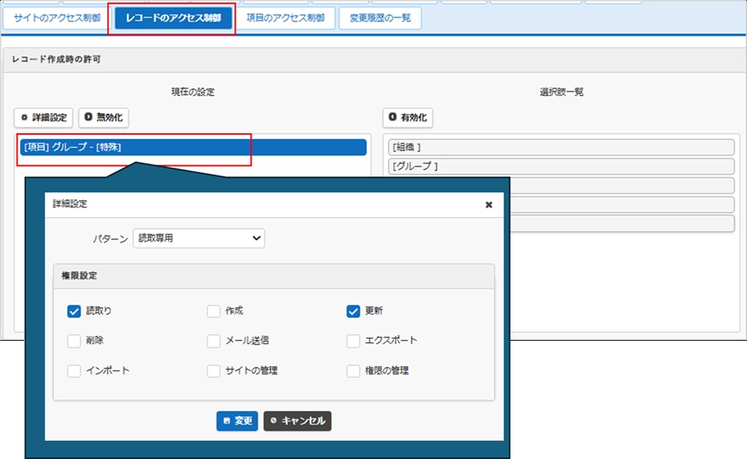Click the 無効化 button under 現在の設定

[x=103, y=117]
